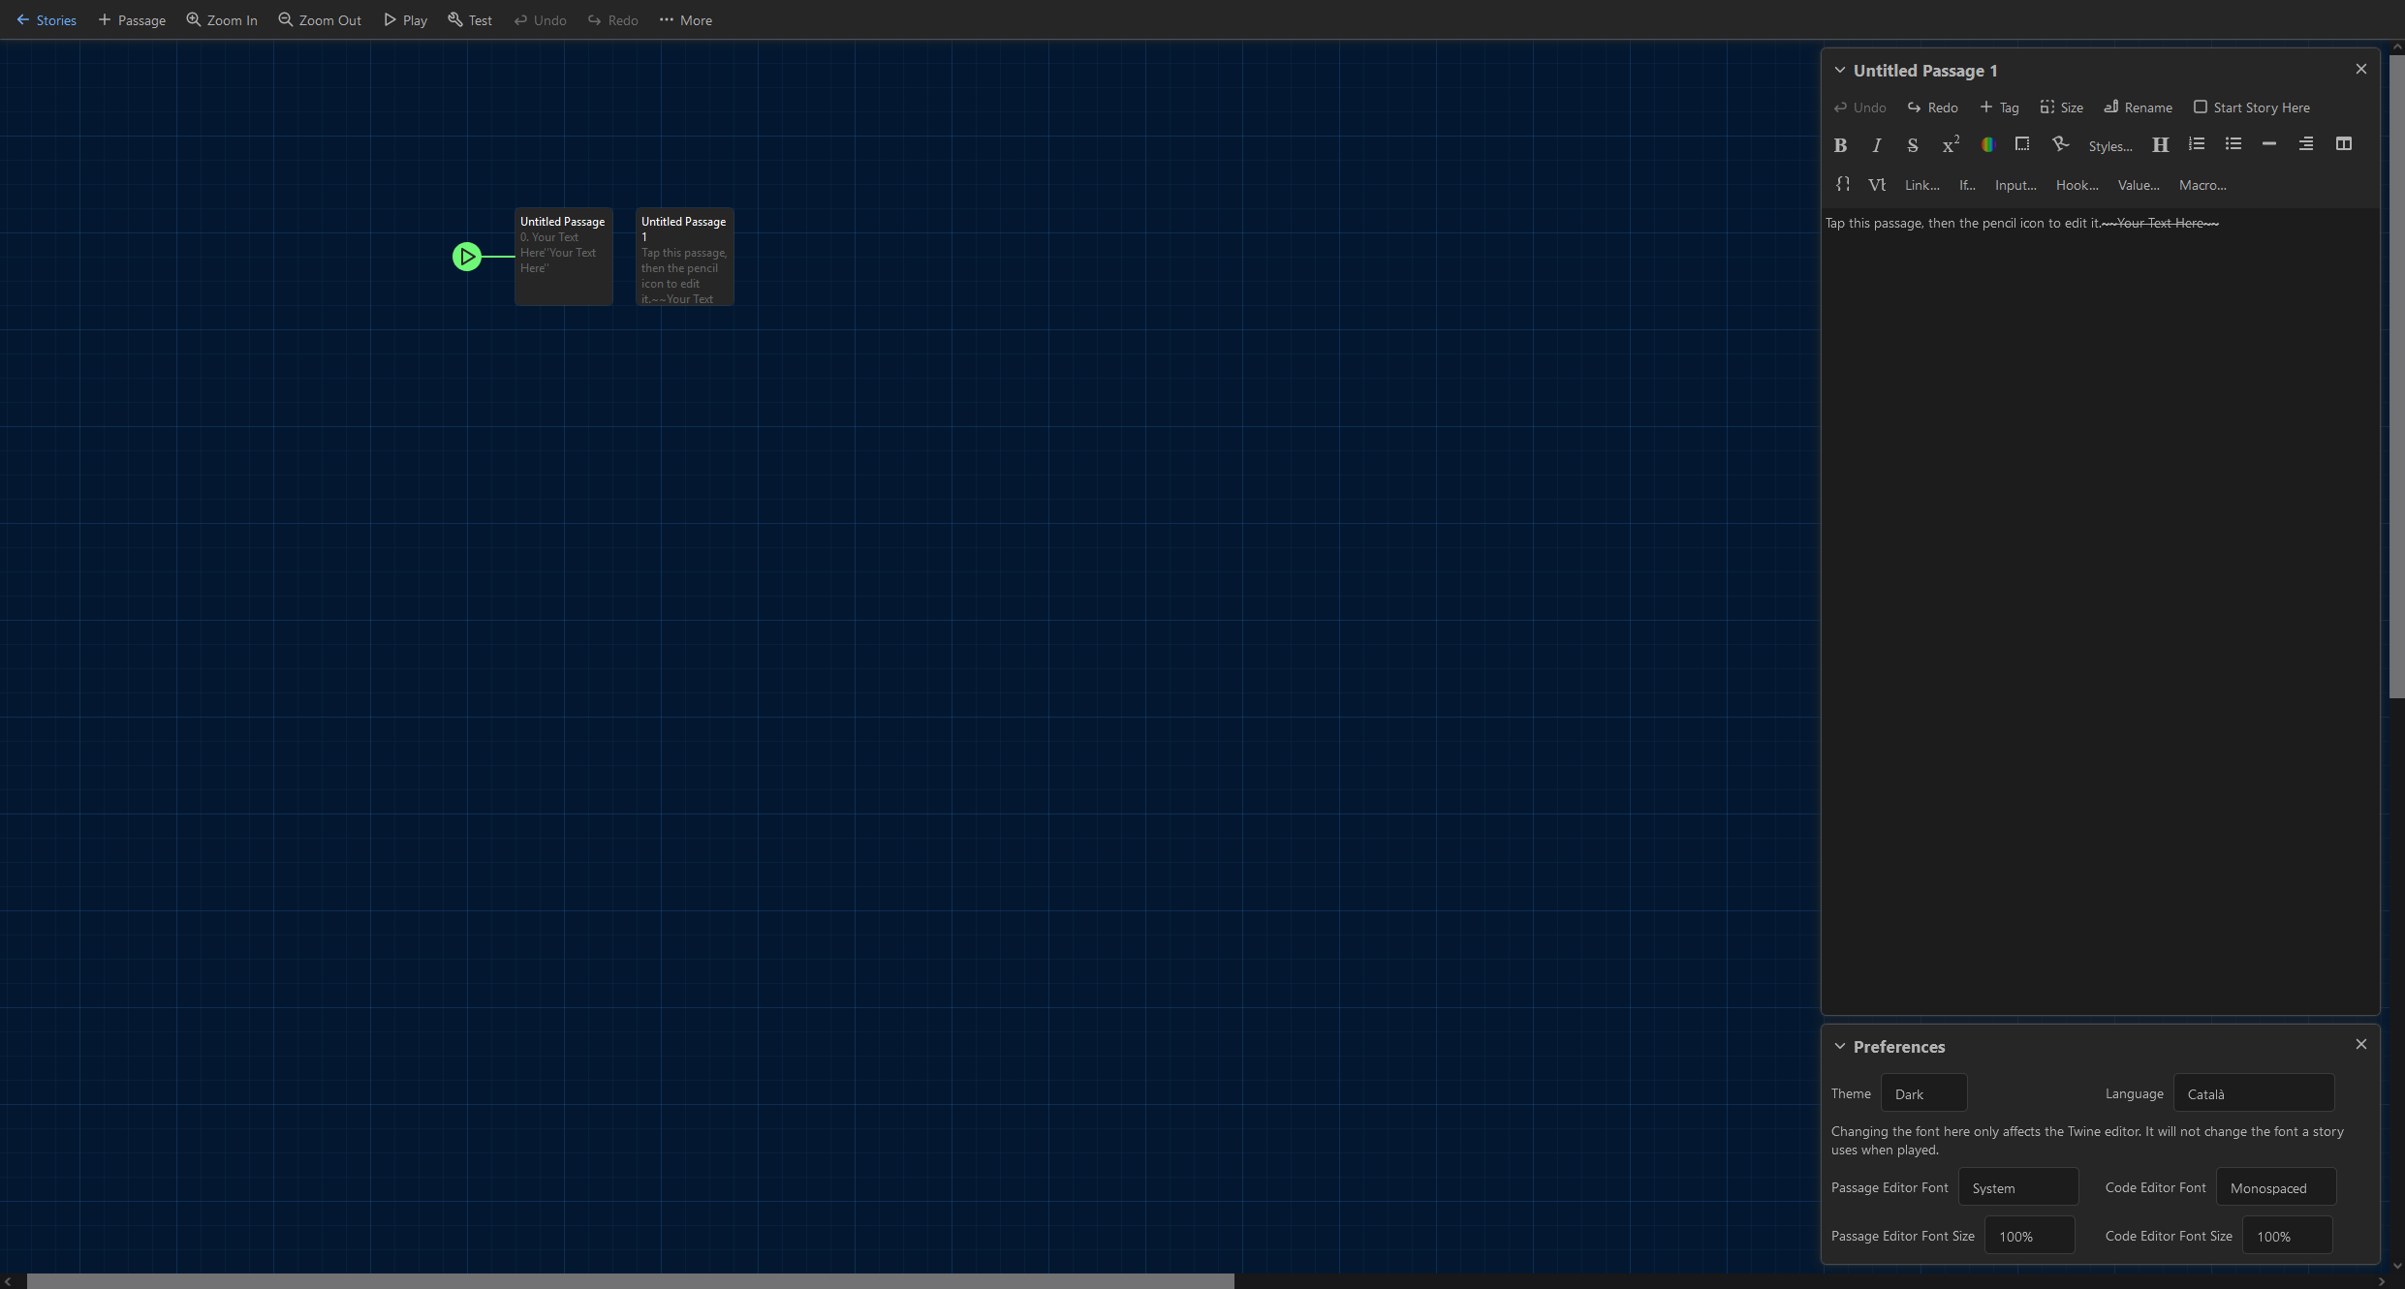Insert a bulleted list
This screenshot has width=2405, height=1289.
pos(2233,144)
